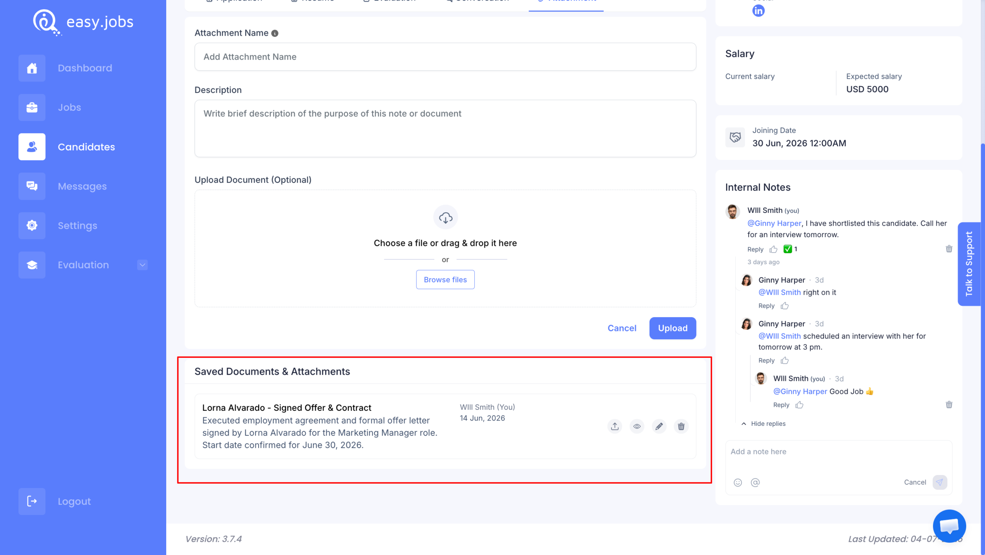Click the Logout label
Screen dimensions: 985x555
point(74,501)
